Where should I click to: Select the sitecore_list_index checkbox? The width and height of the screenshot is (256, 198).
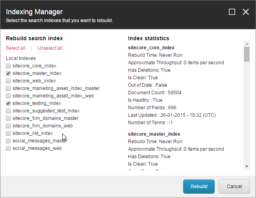point(8,133)
